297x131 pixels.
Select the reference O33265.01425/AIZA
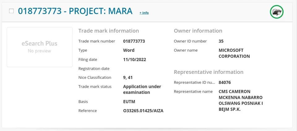(143, 111)
